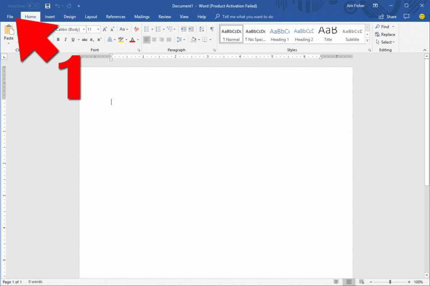The height and width of the screenshot is (286, 430).
Task: Open the References tab
Action: 115,16
